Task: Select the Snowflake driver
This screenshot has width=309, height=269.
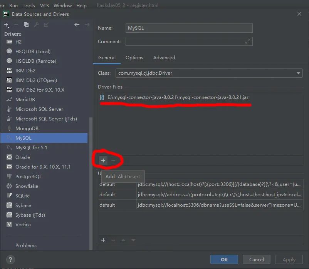Action: pyautogui.click(x=44, y=186)
